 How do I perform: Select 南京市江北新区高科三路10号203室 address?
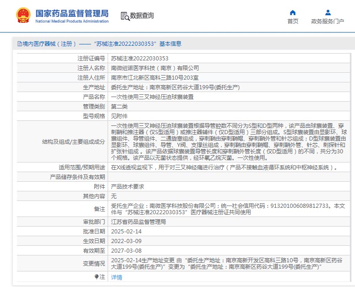point(155,78)
